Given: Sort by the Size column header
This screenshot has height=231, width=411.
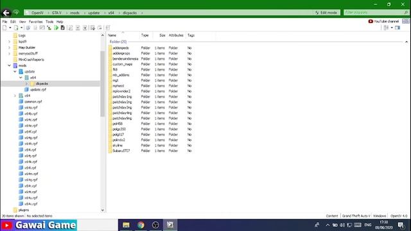Looking at the screenshot, I should point(162,35).
